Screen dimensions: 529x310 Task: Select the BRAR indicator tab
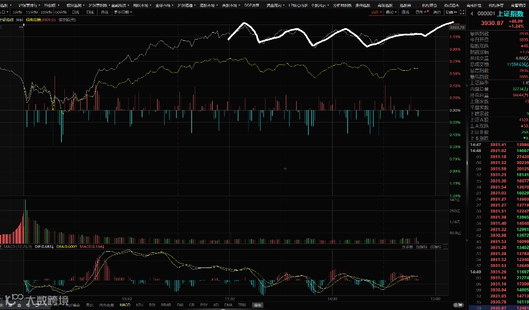click(x=166, y=305)
